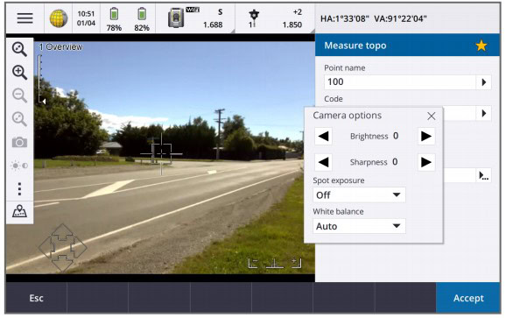Edit the Point name field 100
The image size is (506, 318).
[400, 82]
